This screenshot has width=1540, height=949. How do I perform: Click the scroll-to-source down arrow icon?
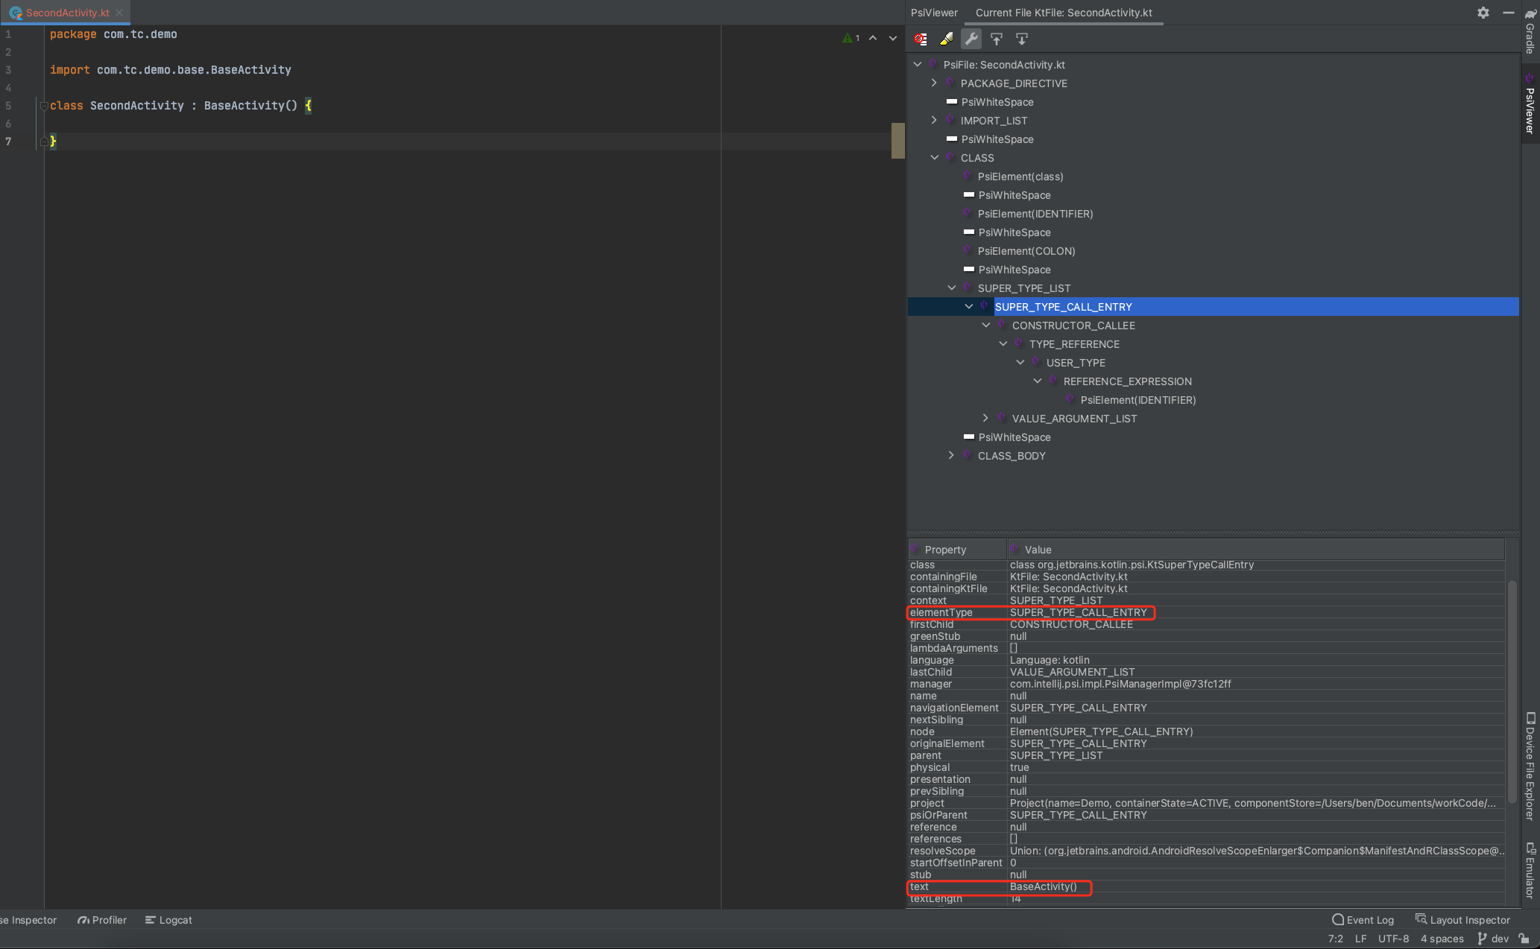[1022, 39]
